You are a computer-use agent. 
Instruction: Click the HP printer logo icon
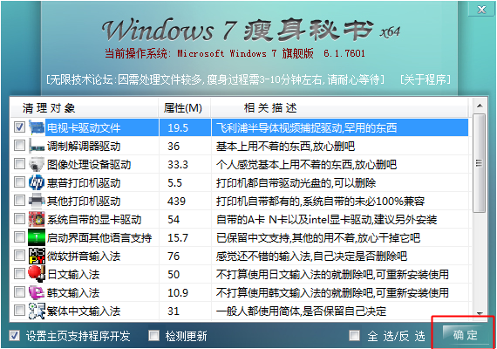pos(37,182)
